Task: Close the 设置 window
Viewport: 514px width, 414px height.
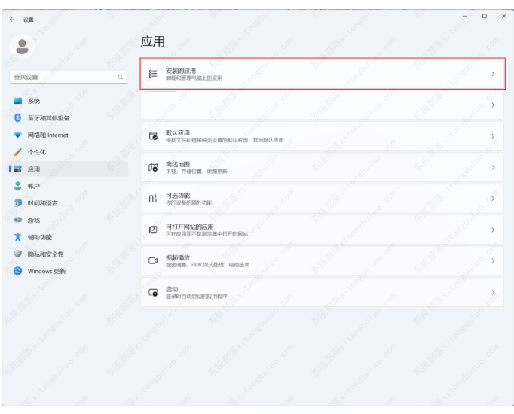Action: pyautogui.click(x=504, y=16)
